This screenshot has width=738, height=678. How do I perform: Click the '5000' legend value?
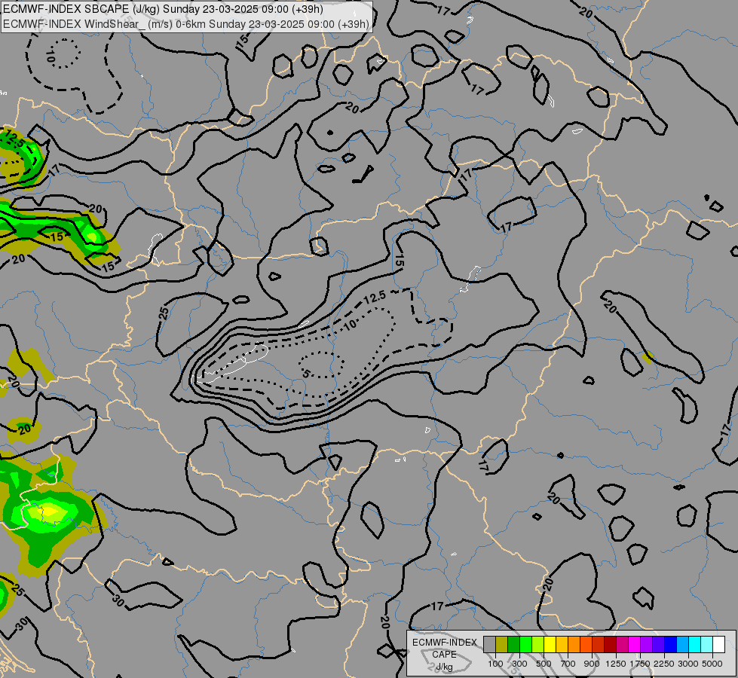point(712,664)
